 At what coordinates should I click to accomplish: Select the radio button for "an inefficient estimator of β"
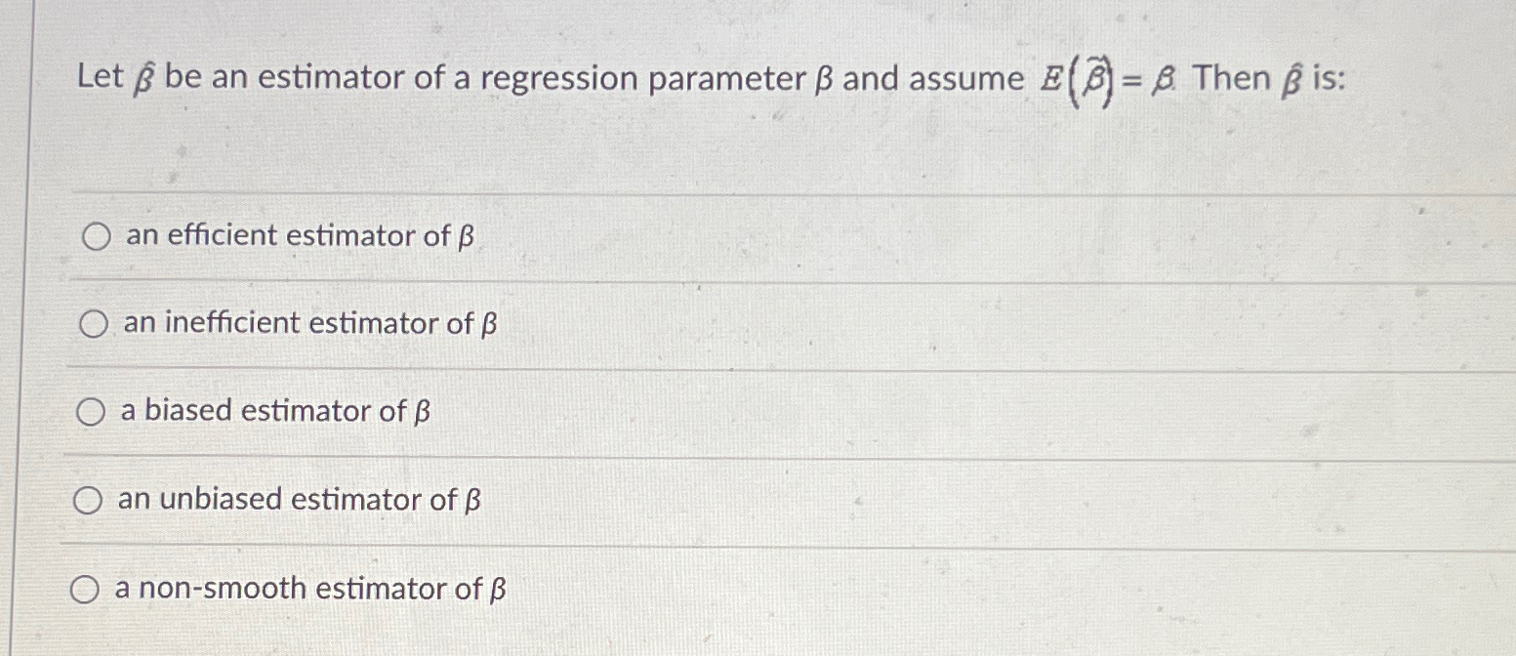[x=94, y=323]
